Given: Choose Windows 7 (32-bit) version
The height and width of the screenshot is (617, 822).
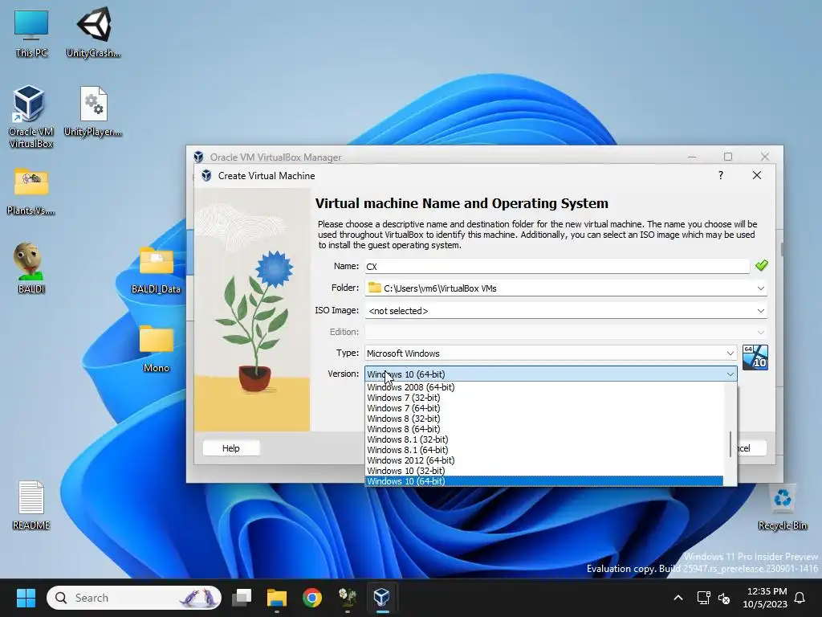Looking at the screenshot, I should [544, 398].
